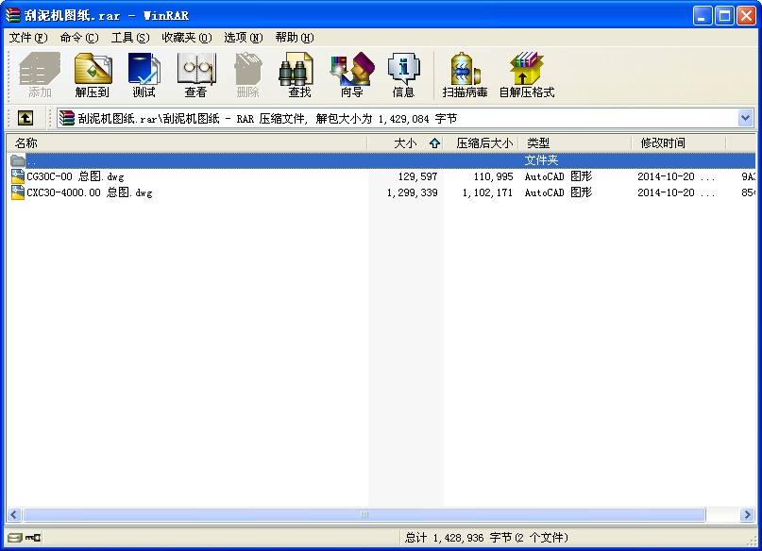Viewport: 762px width, 551px height.
Task: Open the 文件(F) menu
Action: (28, 38)
